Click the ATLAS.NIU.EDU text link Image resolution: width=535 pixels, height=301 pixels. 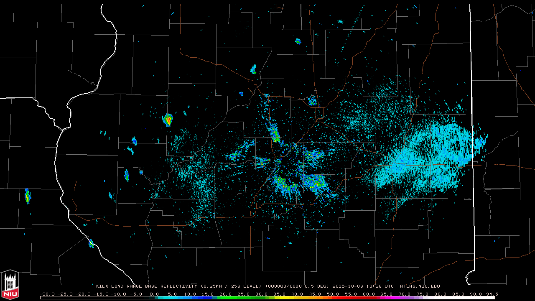[x=420, y=286]
